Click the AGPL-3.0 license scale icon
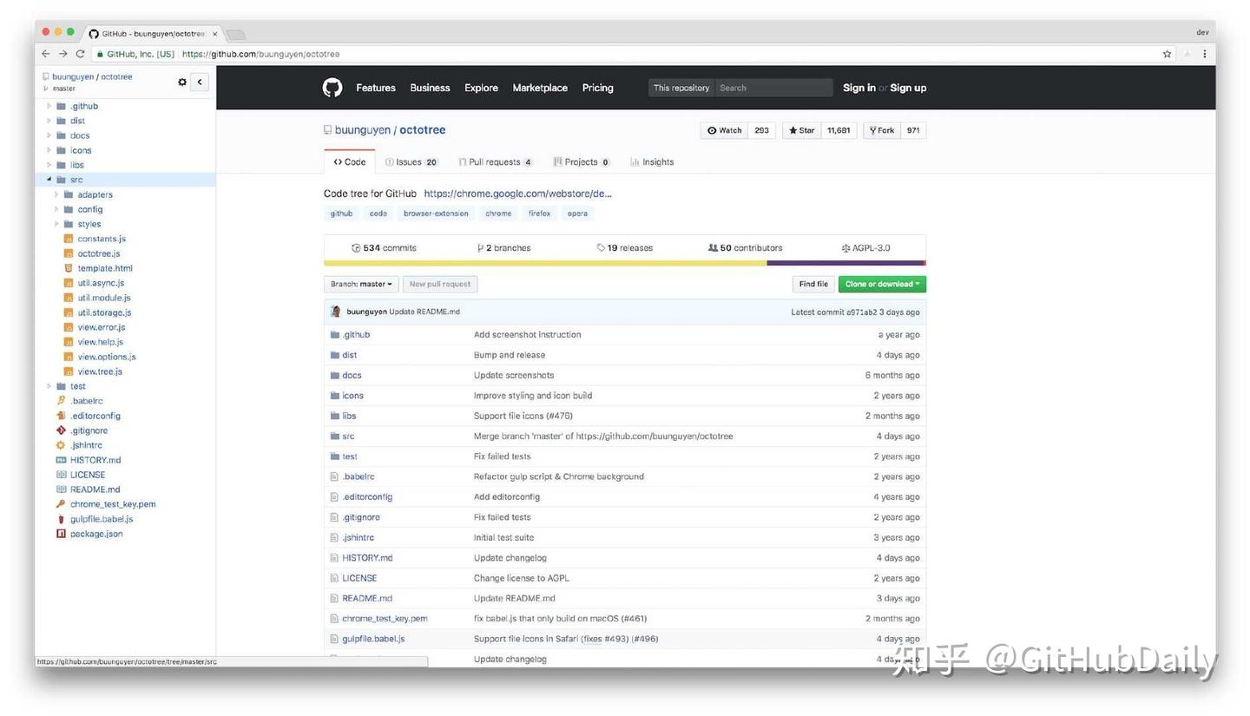This screenshot has height=716, width=1250. tap(845, 247)
